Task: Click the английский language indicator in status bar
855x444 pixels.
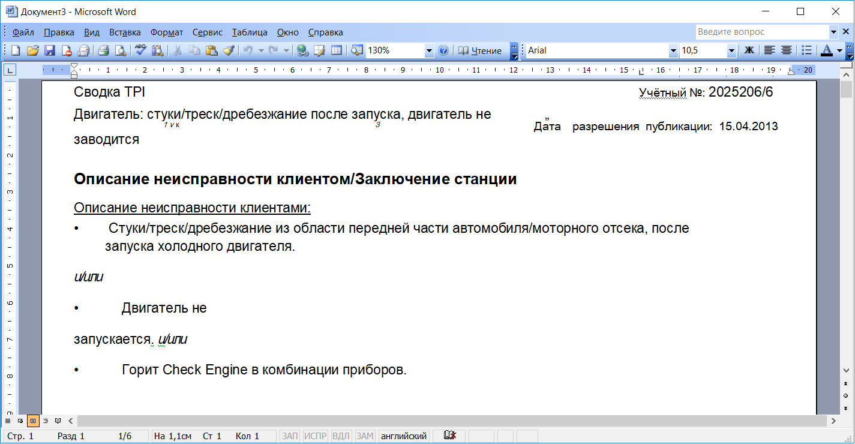Action: 404,436
